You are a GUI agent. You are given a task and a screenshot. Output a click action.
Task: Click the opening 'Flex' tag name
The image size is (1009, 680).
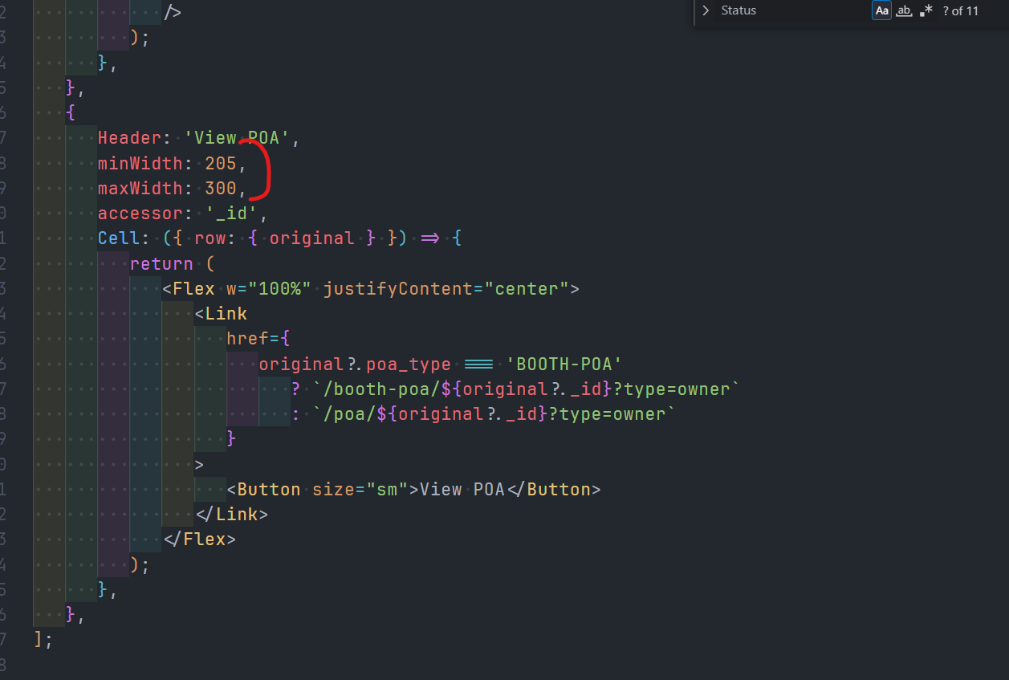pyautogui.click(x=194, y=289)
